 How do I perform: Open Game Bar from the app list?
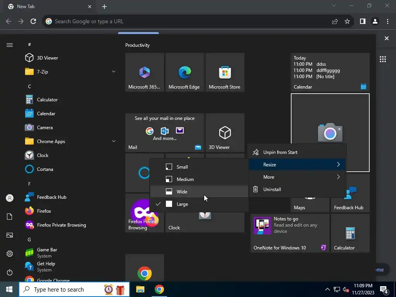point(71,253)
